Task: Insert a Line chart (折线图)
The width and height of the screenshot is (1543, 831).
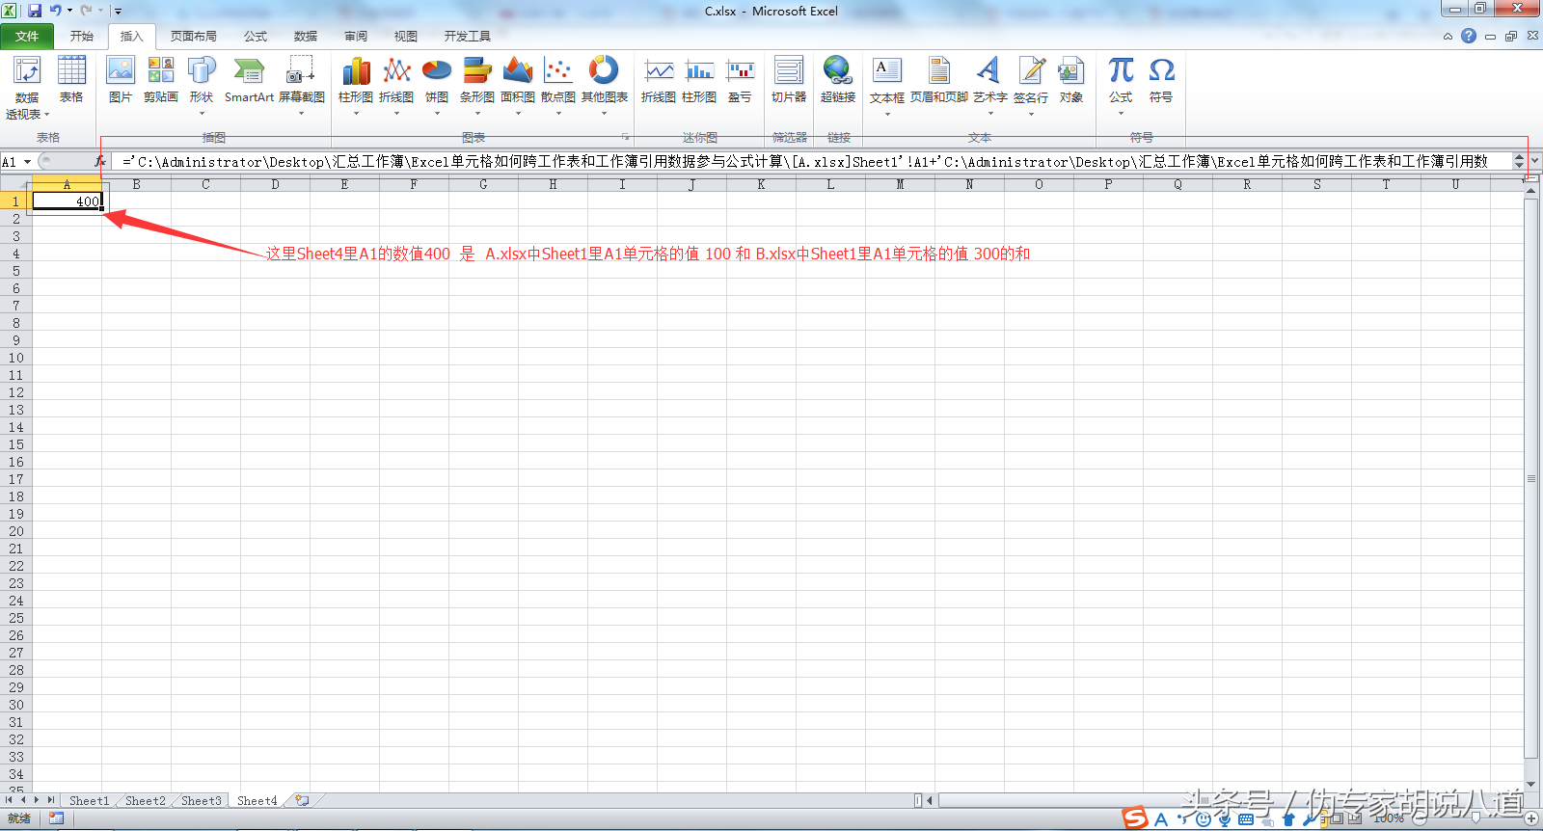Action: tap(396, 85)
